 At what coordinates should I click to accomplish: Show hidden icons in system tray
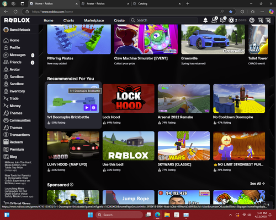pos(230,215)
